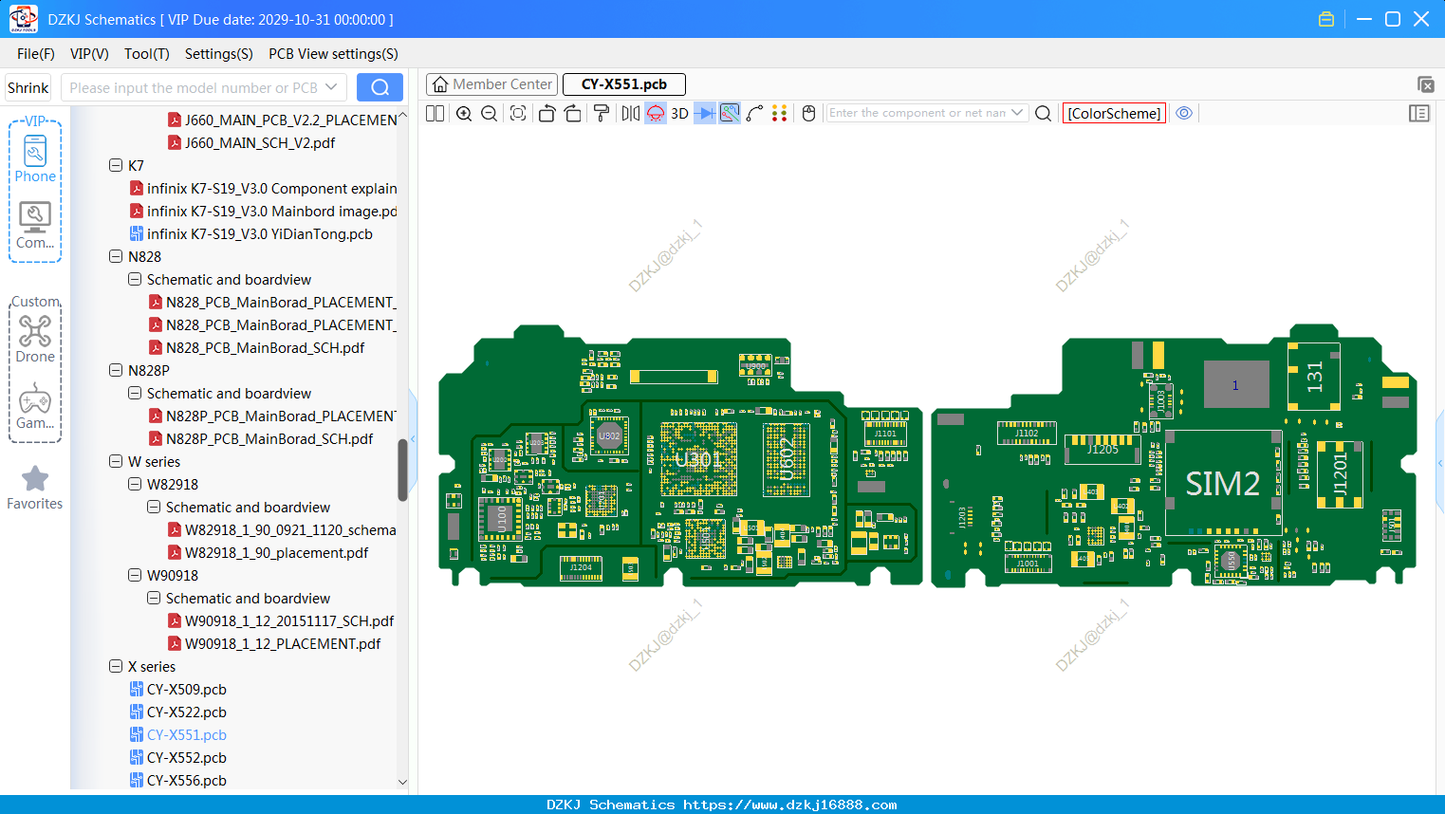Screen dimensions: 1445x814
Task: Fit PCB board to screen
Action: click(x=518, y=113)
